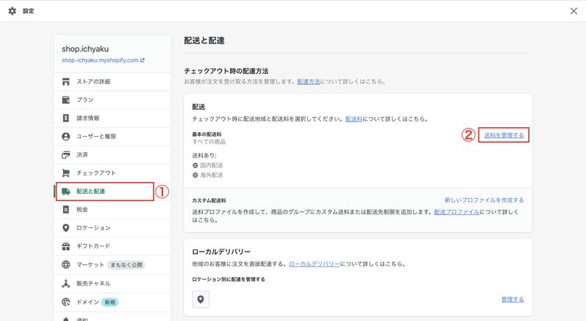Select the 国内配送 text
The image size is (586, 321).
tap(212, 165)
